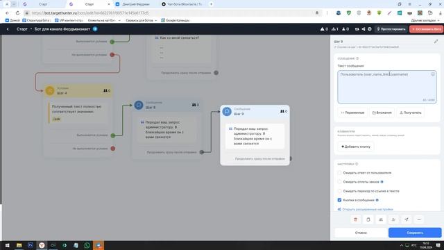
Task: Click the users icon after the copy icon
Action: (381, 219)
